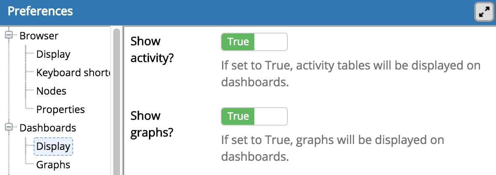Maximize the Preferences dialog with the expand icon
496x175 pixels.
pos(484,13)
